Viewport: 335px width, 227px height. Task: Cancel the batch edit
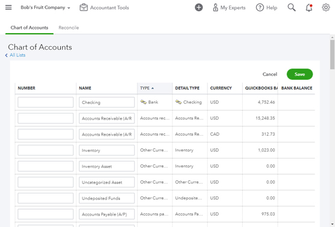[269, 74]
